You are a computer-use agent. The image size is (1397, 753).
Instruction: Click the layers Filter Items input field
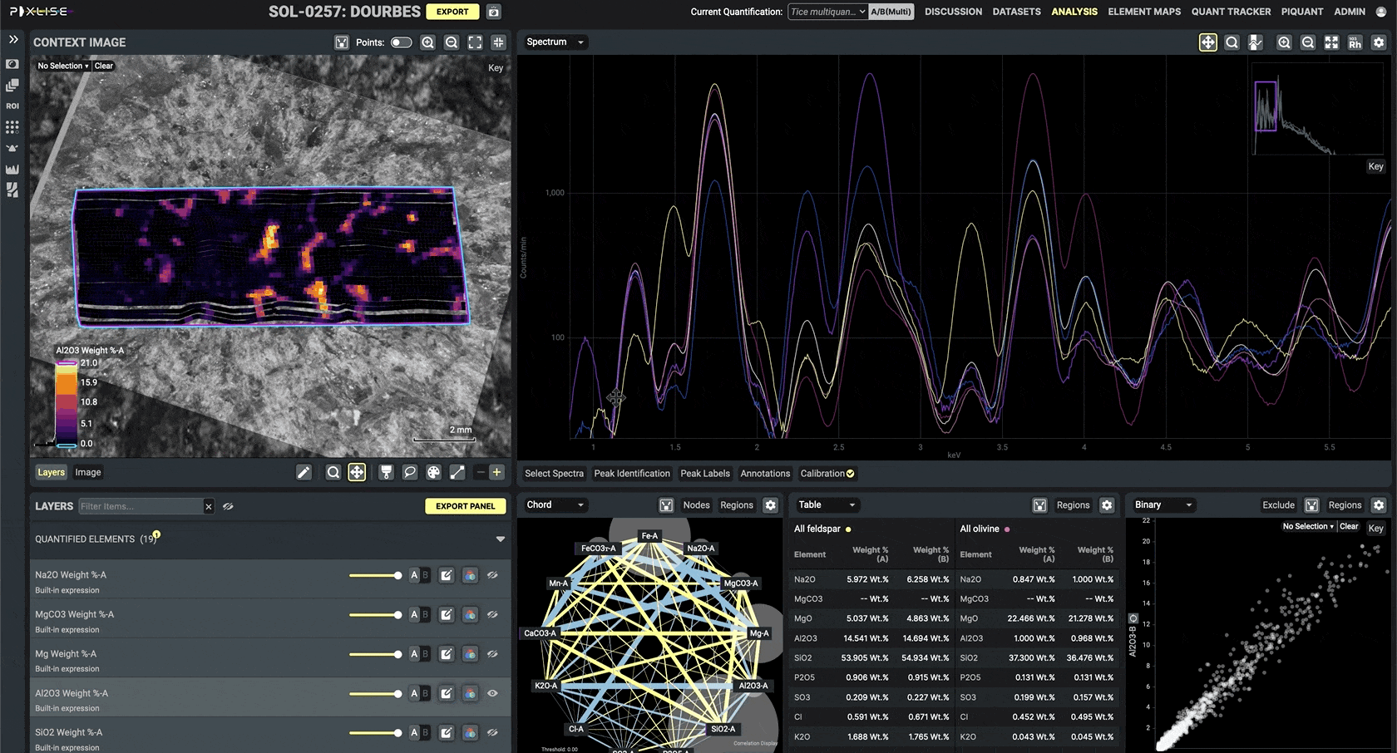tap(140, 506)
